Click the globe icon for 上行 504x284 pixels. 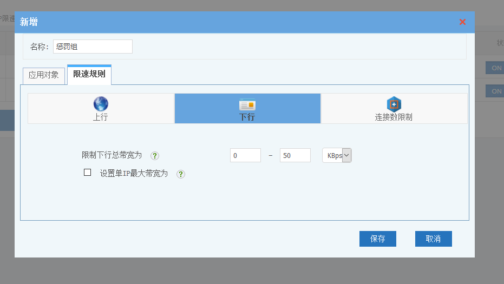(101, 104)
